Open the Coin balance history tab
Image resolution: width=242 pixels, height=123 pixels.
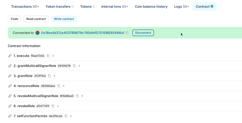(151, 7)
